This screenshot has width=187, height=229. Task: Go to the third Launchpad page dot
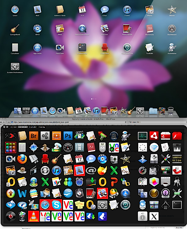click(x=96, y=99)
